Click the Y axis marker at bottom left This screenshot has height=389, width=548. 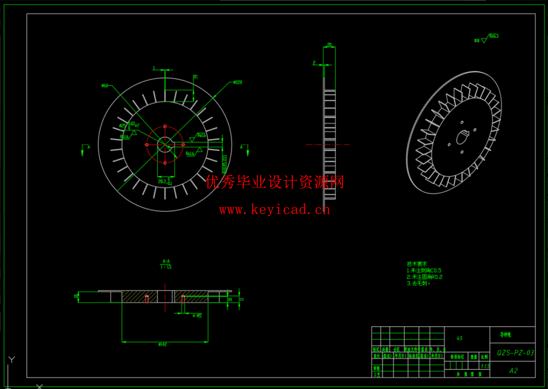11,359
